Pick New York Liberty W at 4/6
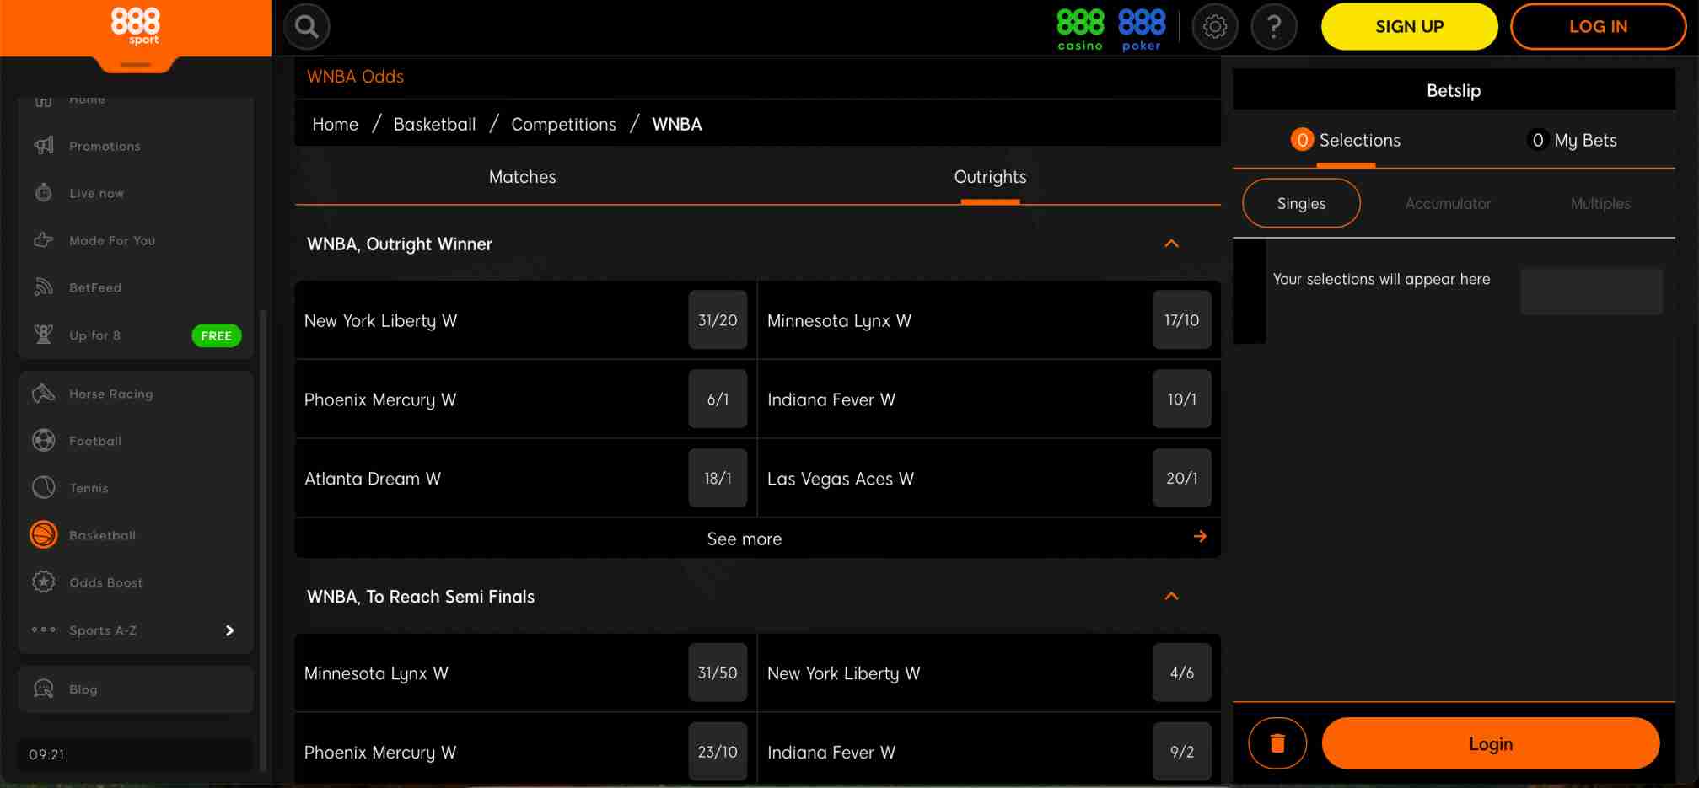Screen dimensions: 1699x788 coord(1181,673)
